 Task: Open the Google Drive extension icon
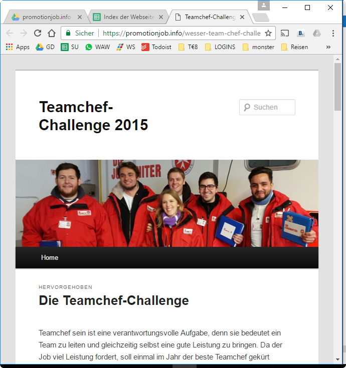[x=317, y=33]
